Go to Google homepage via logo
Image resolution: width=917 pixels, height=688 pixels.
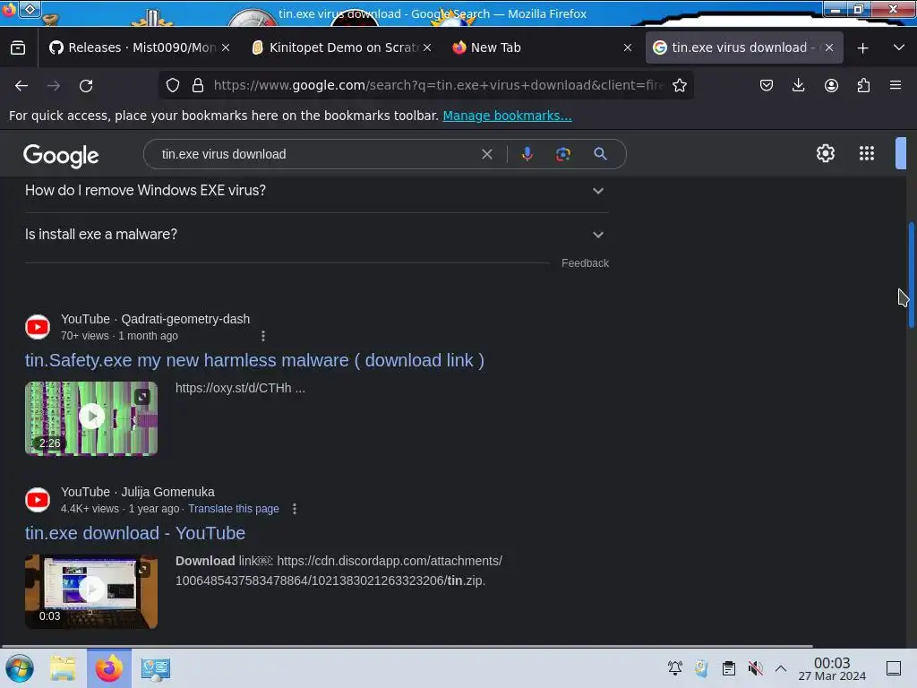(61, 156)
